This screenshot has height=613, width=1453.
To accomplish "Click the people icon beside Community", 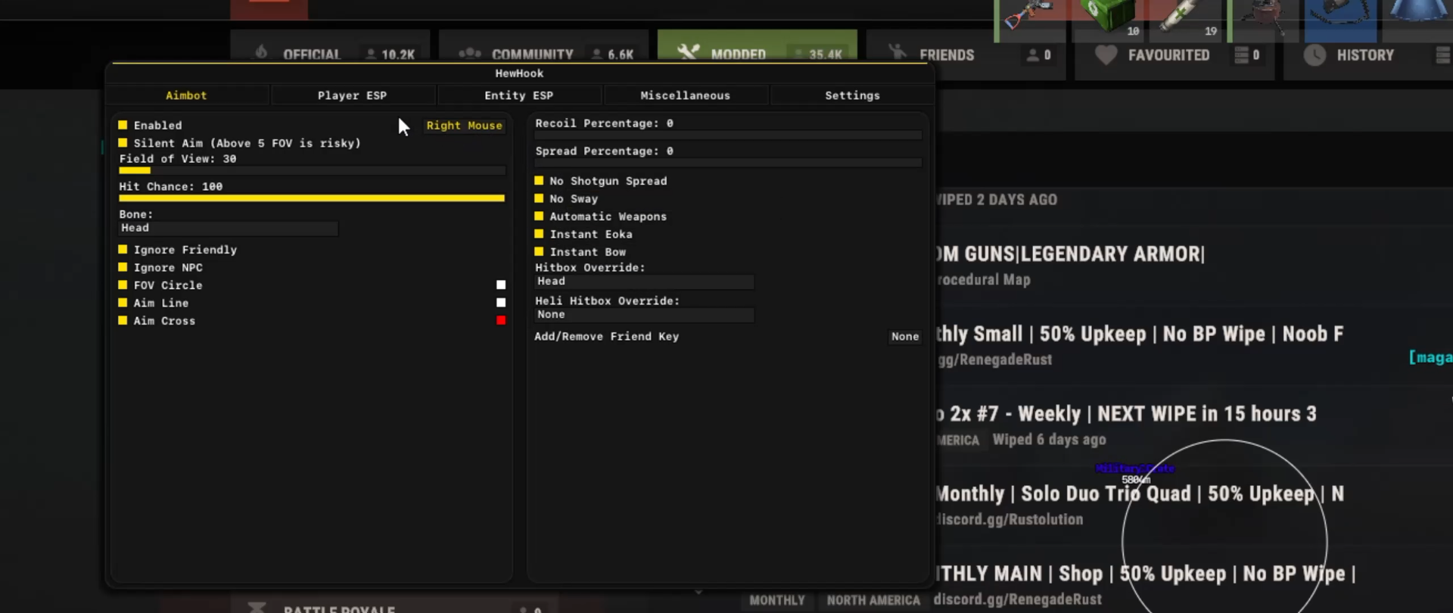I will [x=470, y=53].
